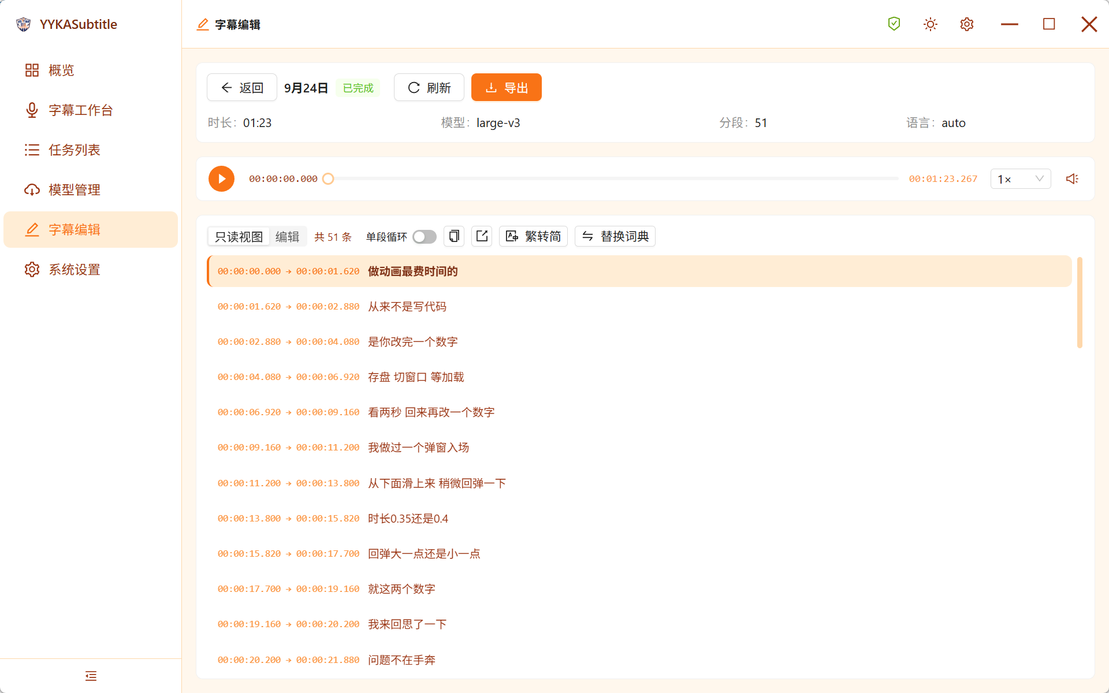
Task: Click the 刷新 refresh button
Action: [429, 88]
